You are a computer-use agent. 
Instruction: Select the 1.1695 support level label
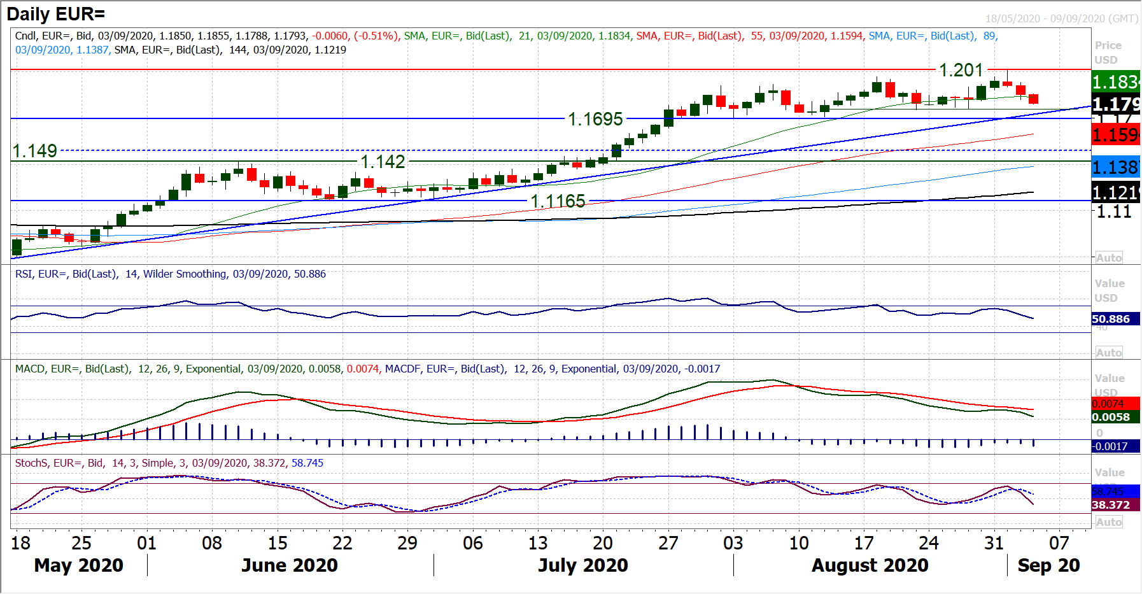point(595,119)
